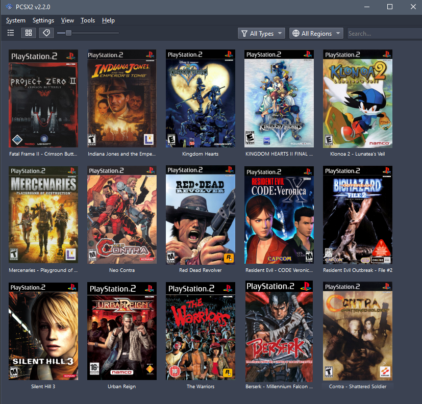The image size is (422, 404).
Task: Choose Klonoa 2 Lunatea's Veil cover
Action: click(x=357, y=98)
